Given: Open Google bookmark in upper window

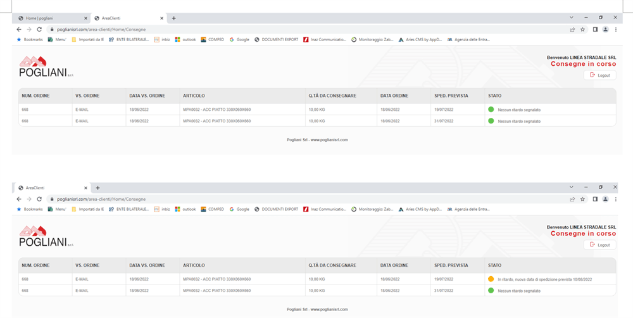Looking at the screenshot, I should tap(239, 40).
